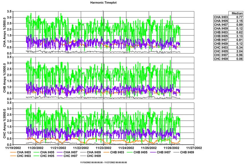Toggle the CHC IH07 series in the legend

(62, 156)
